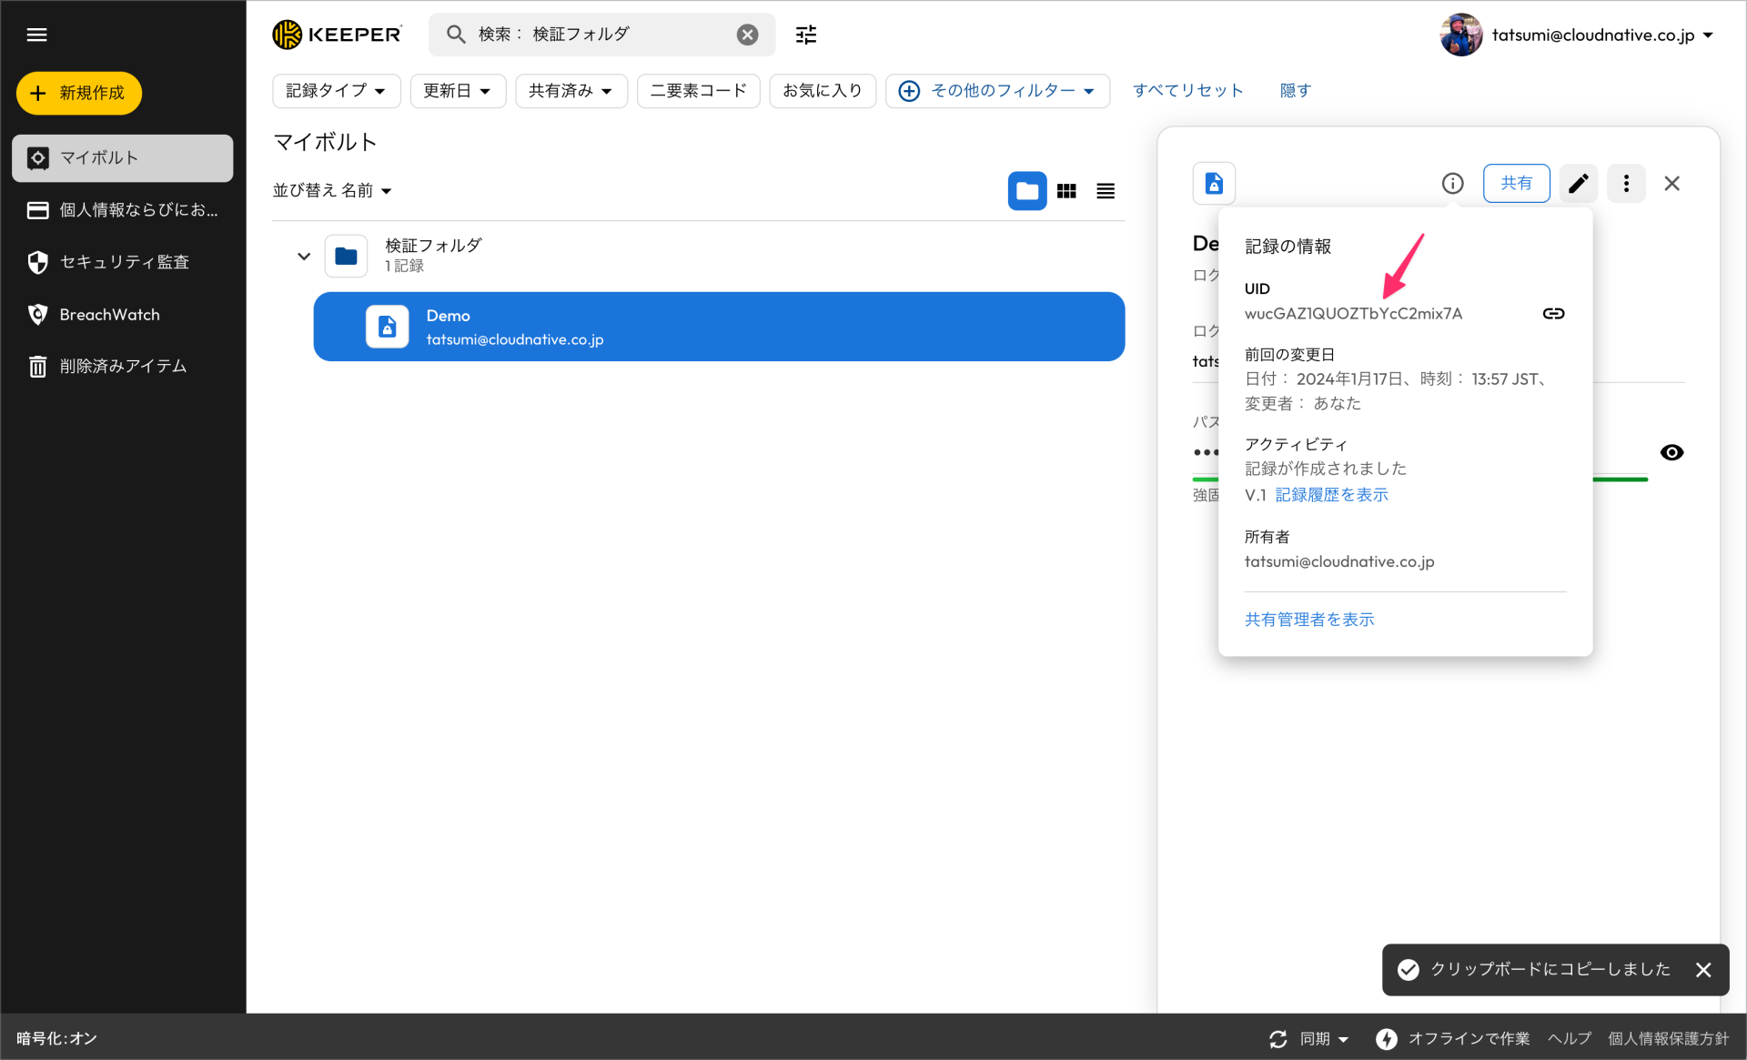Copy the UID with the link icon

tap(1553, 313)
